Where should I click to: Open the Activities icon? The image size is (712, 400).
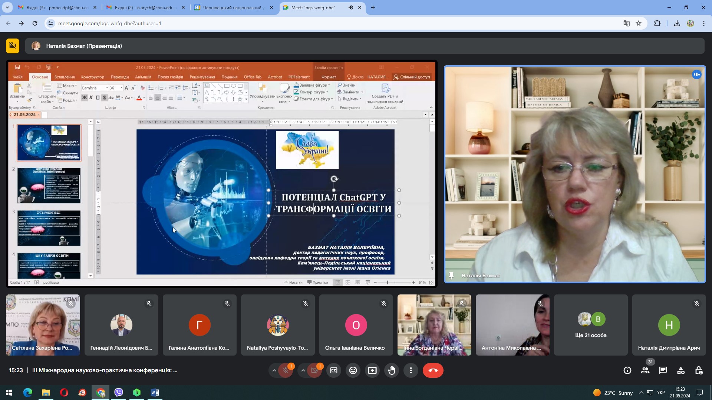pos(681,370)
